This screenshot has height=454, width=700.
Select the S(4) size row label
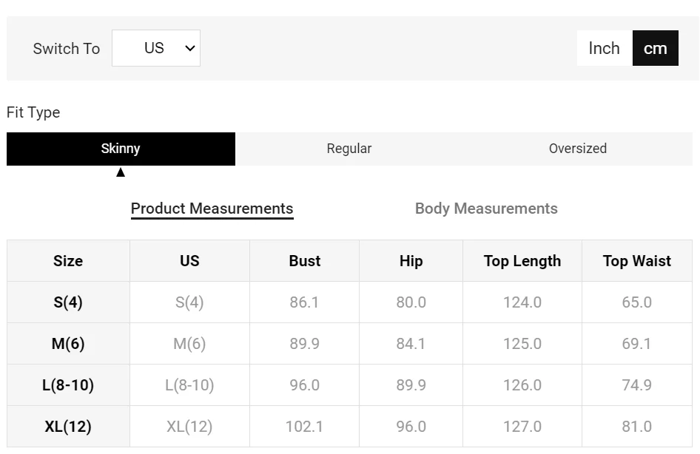tap(68, 302)
